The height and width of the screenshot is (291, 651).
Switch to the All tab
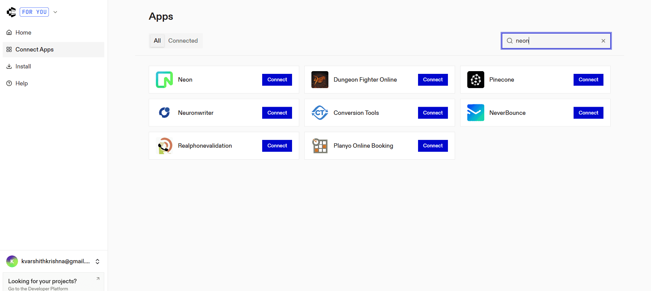[157, 41]
